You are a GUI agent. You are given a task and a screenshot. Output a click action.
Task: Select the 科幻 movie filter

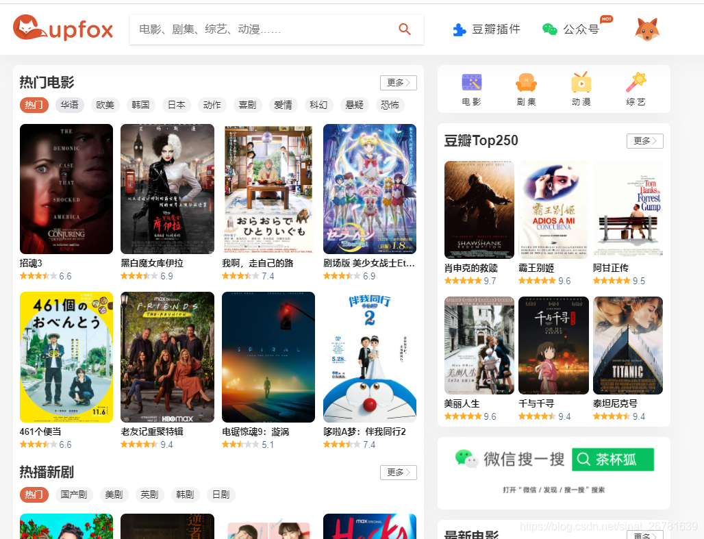pyautogui.click(x=318, y=105)
